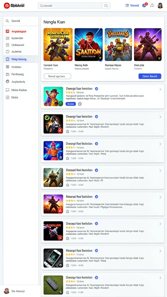Click the outlined Ramd nge fem button
Screen dimensions: 167x297
[57, 76]
